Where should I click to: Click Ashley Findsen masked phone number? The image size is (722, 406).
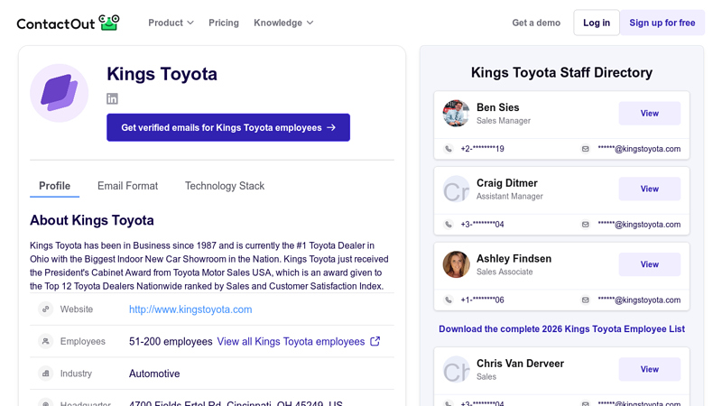tap(483, 300)
